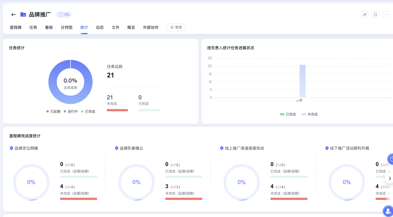
Task: Open the 看板 tab
Action: pyautogui.click(x=49, y=27)
